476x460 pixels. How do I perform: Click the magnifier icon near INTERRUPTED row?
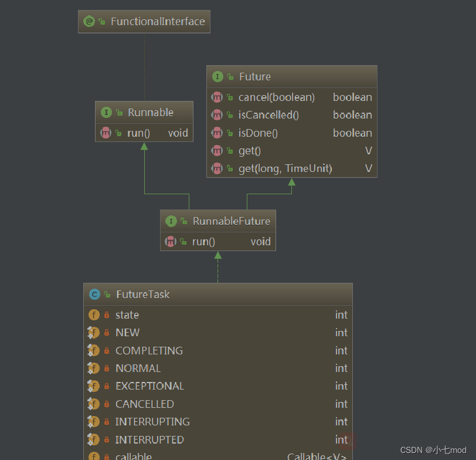(348, 441)
